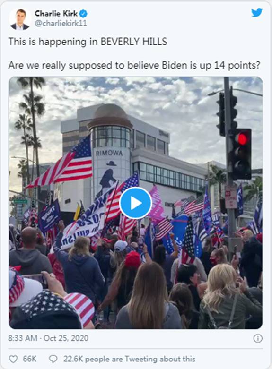
Task: Click the "Biden is up 14 points?" sentence
Action: click(211, 65)
